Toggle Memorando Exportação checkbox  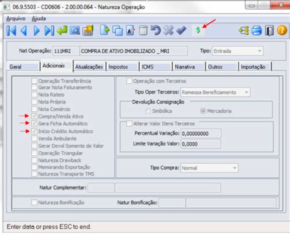pos(34,167)
